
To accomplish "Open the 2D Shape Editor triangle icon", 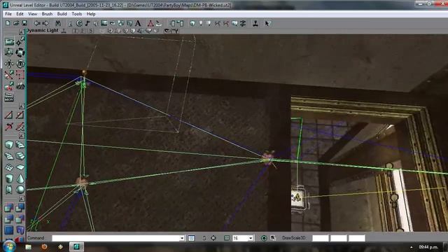I will [x=150, y=23].
